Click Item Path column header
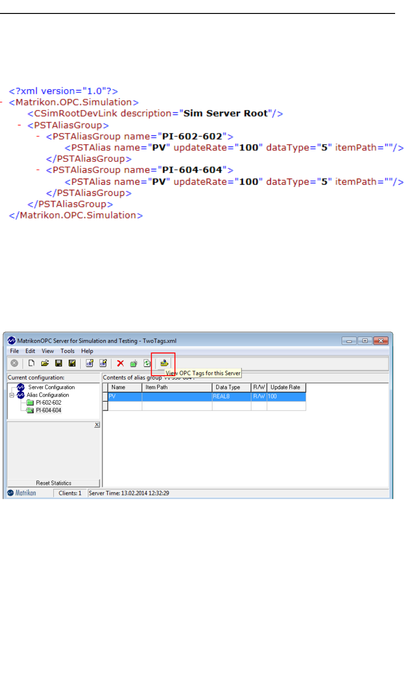Screen dimensions: 409x700 point(177,387)
